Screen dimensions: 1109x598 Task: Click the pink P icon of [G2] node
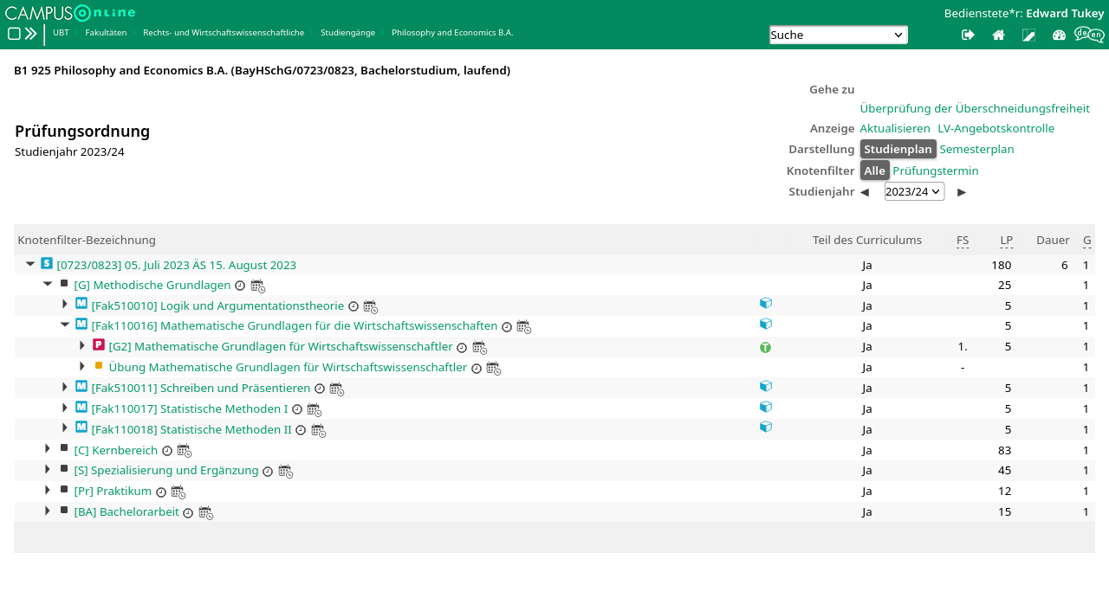99,344
